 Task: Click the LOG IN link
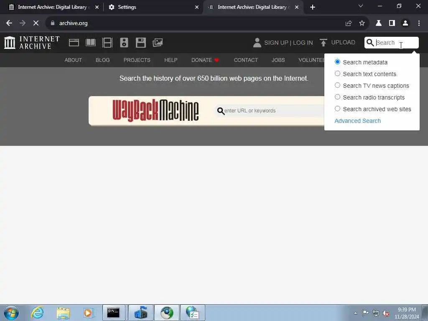click(x=303, y=43)
